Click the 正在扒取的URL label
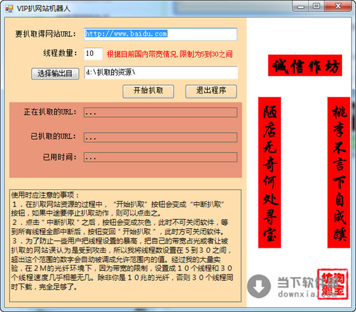This screenshot has width=356, height=312. pos(50,112)
